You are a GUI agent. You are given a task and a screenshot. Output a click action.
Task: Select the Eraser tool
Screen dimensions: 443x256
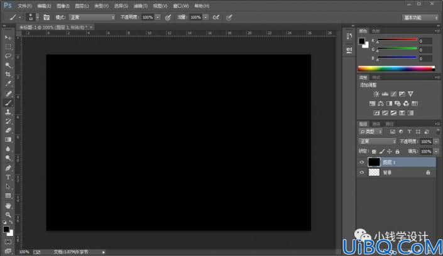[8, 131]
